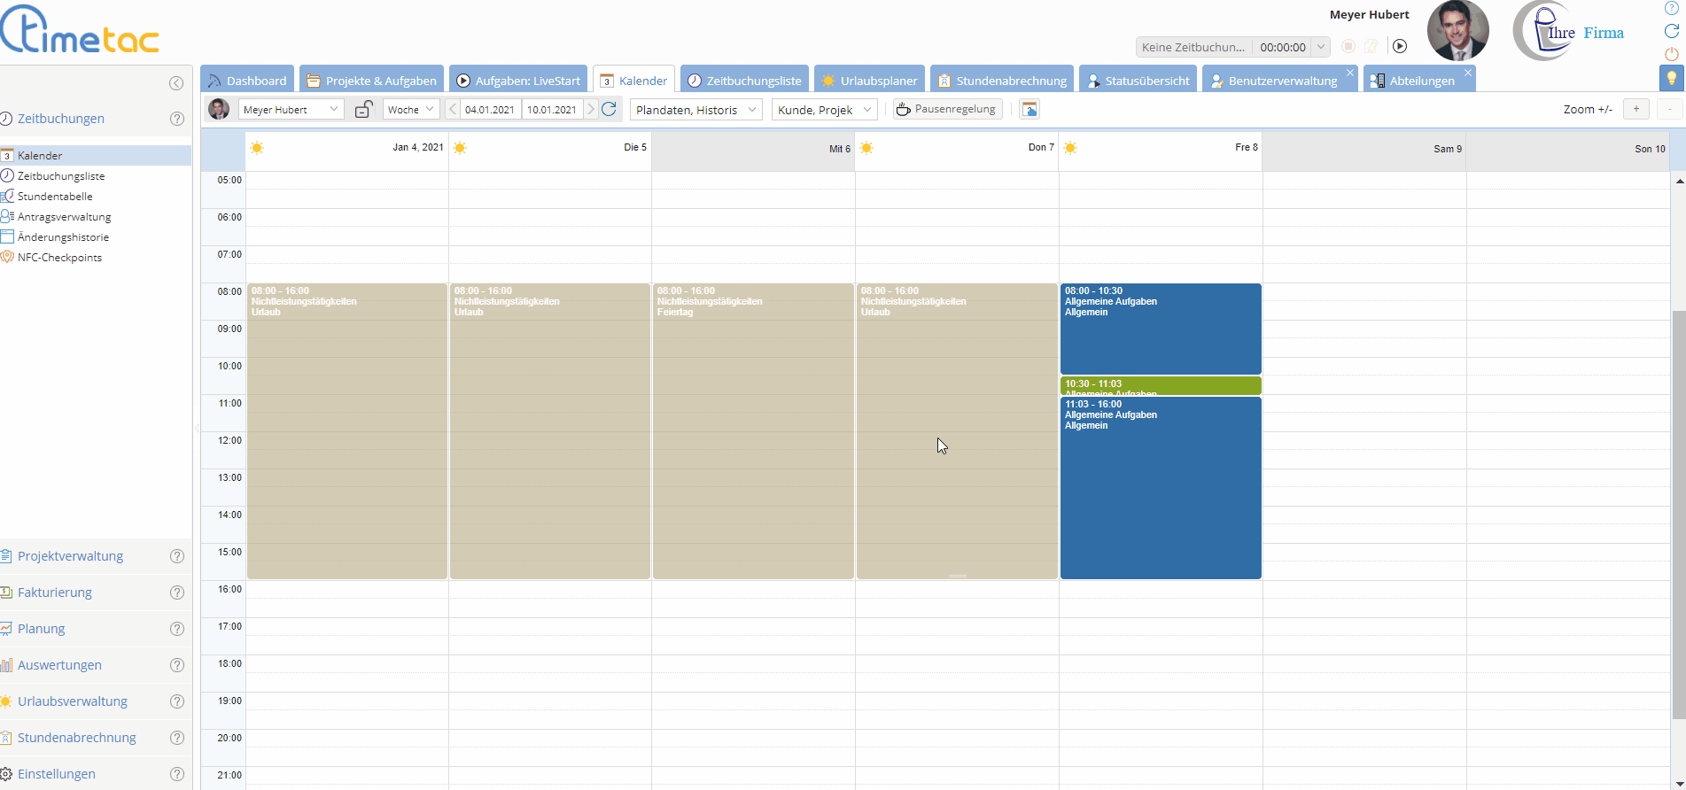Switch to the Urlaubsplaner tab
1686x790 pixels.
(x=869, y=81)
